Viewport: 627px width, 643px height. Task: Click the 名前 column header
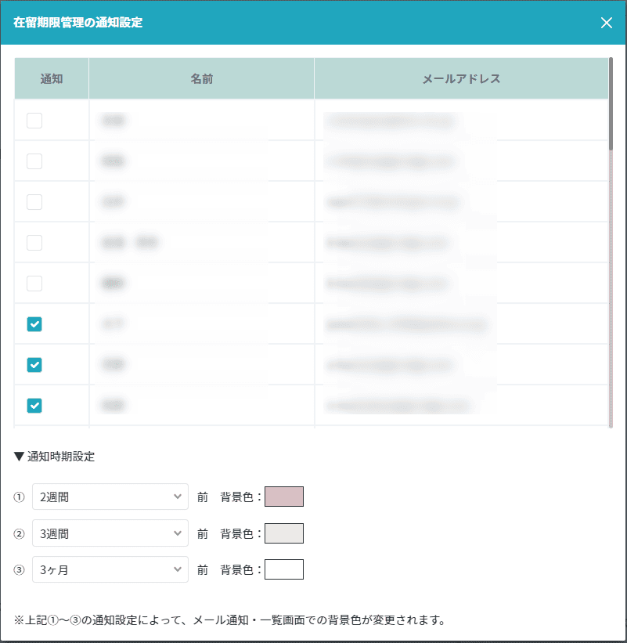[201, 79]
